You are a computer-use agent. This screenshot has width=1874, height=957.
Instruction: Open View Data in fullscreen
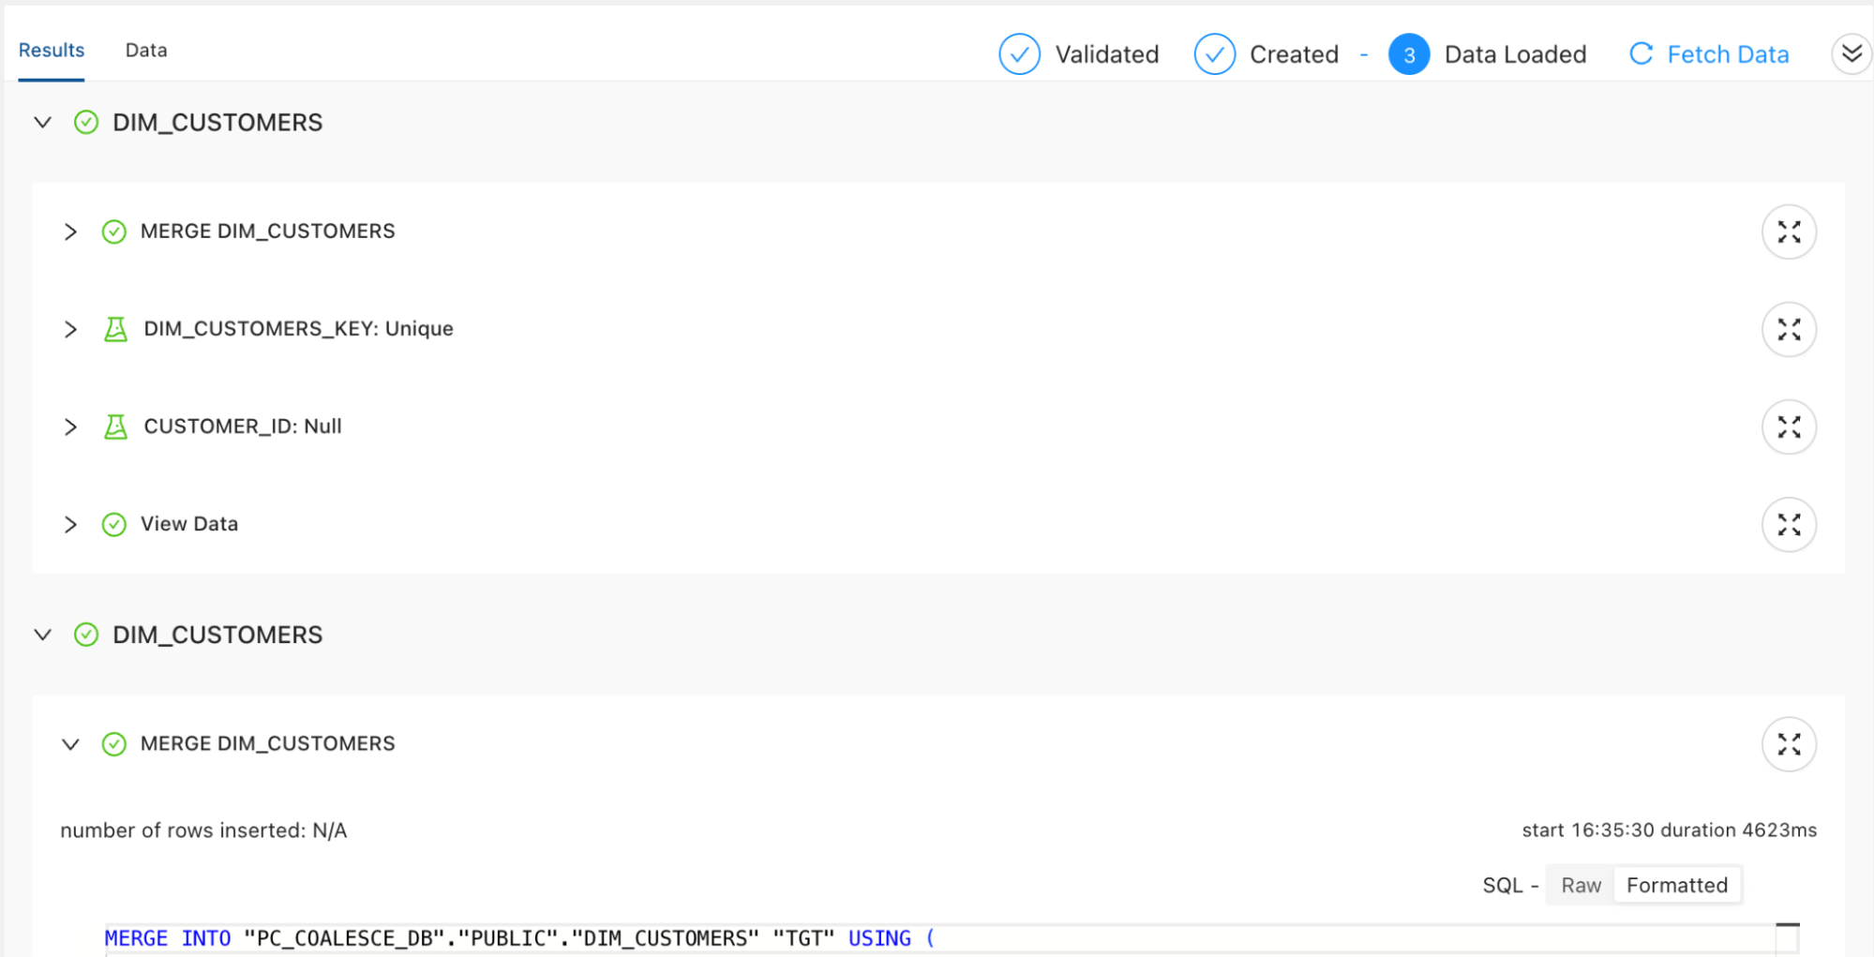(x=1789, y=524)
